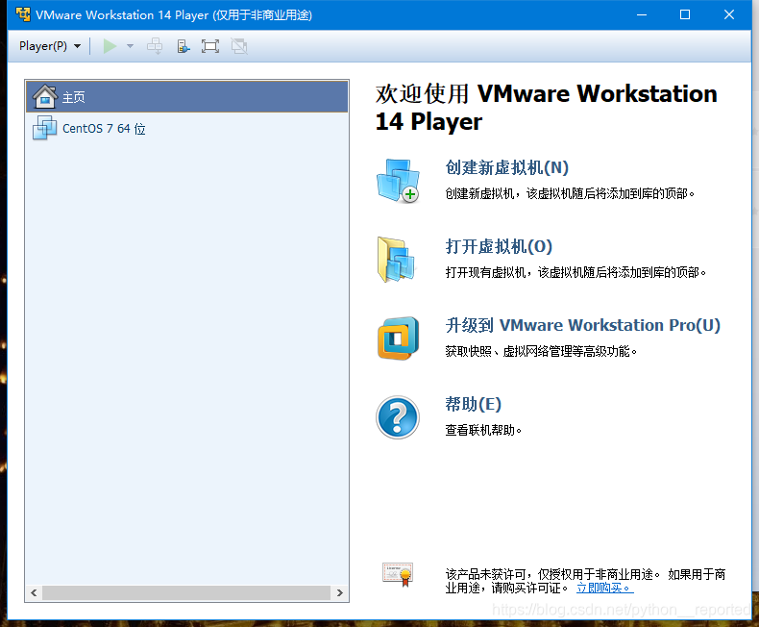
Task: Click library scrollbar right arrow
Action: coord(340,592)
